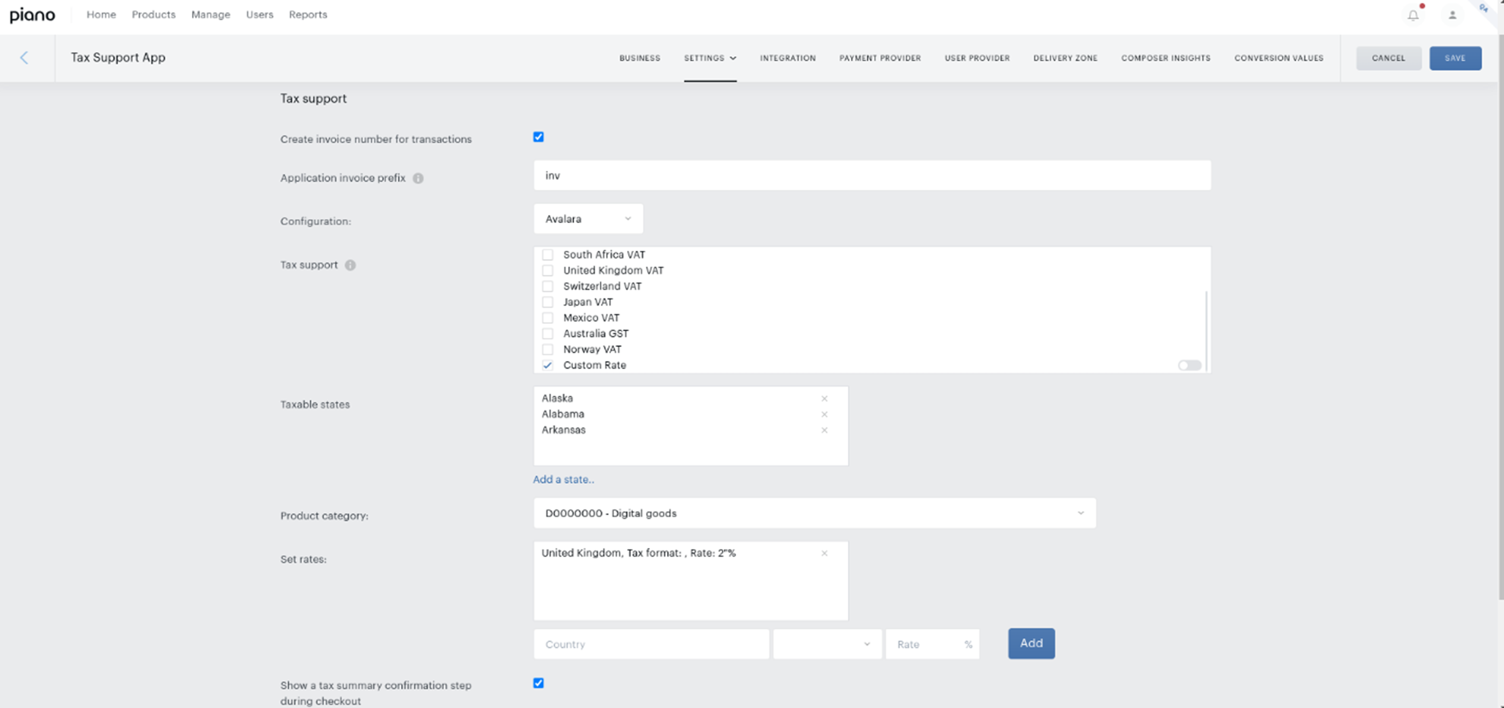Switch to the Payment Provider tab
The image size is (1504, 708).
click(880, 58)
